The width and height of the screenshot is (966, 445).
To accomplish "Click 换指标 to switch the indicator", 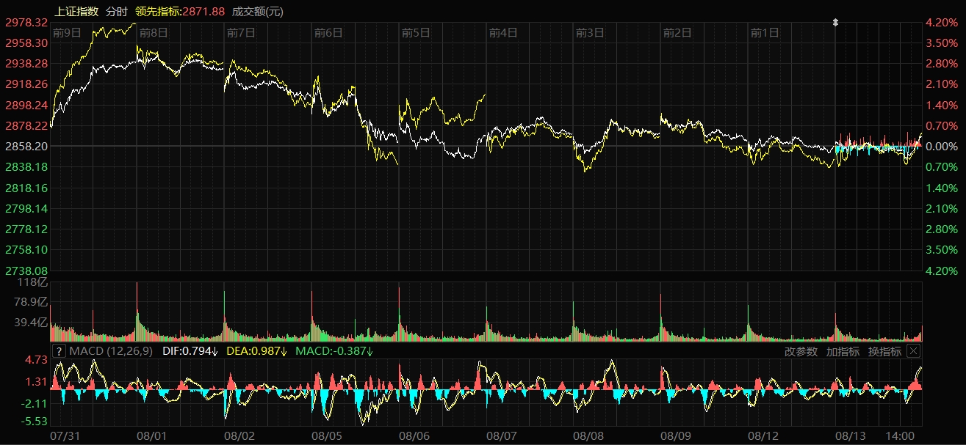I will [884, 351].
